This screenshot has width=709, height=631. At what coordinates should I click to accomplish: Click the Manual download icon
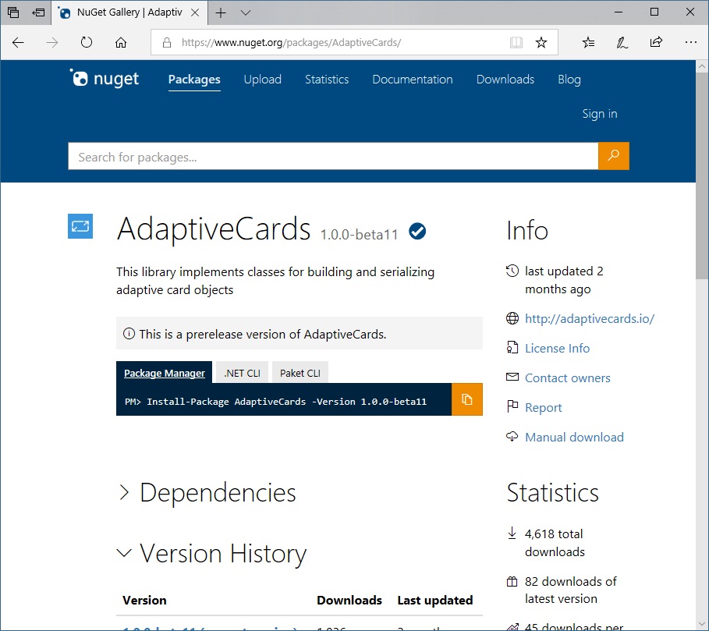tap(514, 437)
